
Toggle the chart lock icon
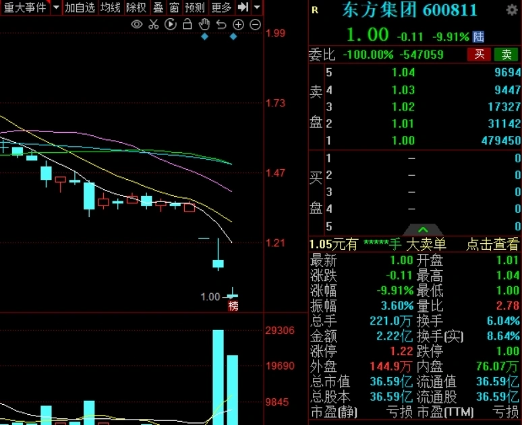[187, 24]
